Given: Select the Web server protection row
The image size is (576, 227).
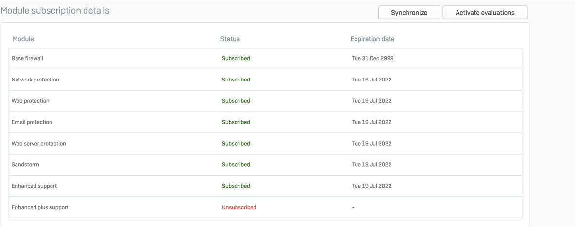Looking at the screenshot, I should pyautogui.click(x=265, y=144).
